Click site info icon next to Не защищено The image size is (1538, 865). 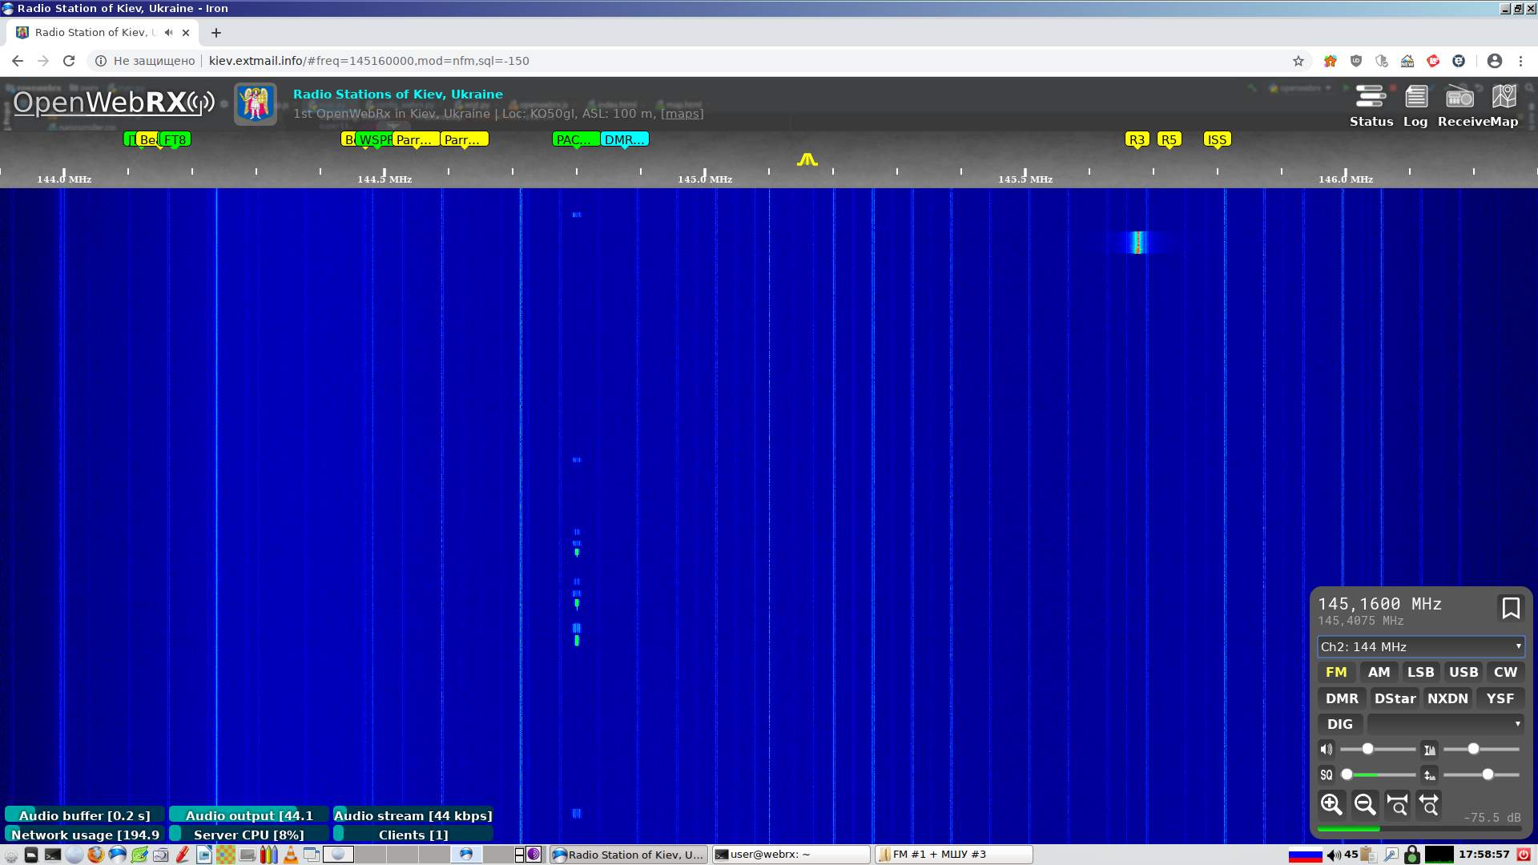pyautogui.click(x=101, y=61)
